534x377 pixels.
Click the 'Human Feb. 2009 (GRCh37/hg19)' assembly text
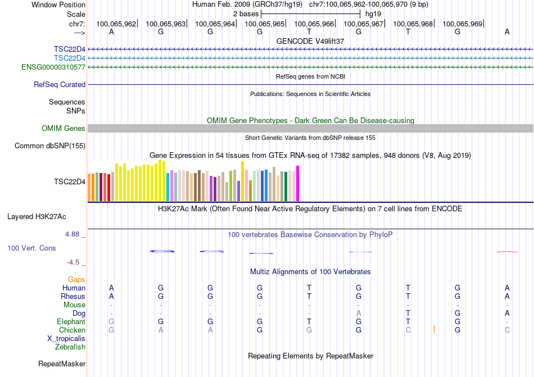tap(247, 4)
